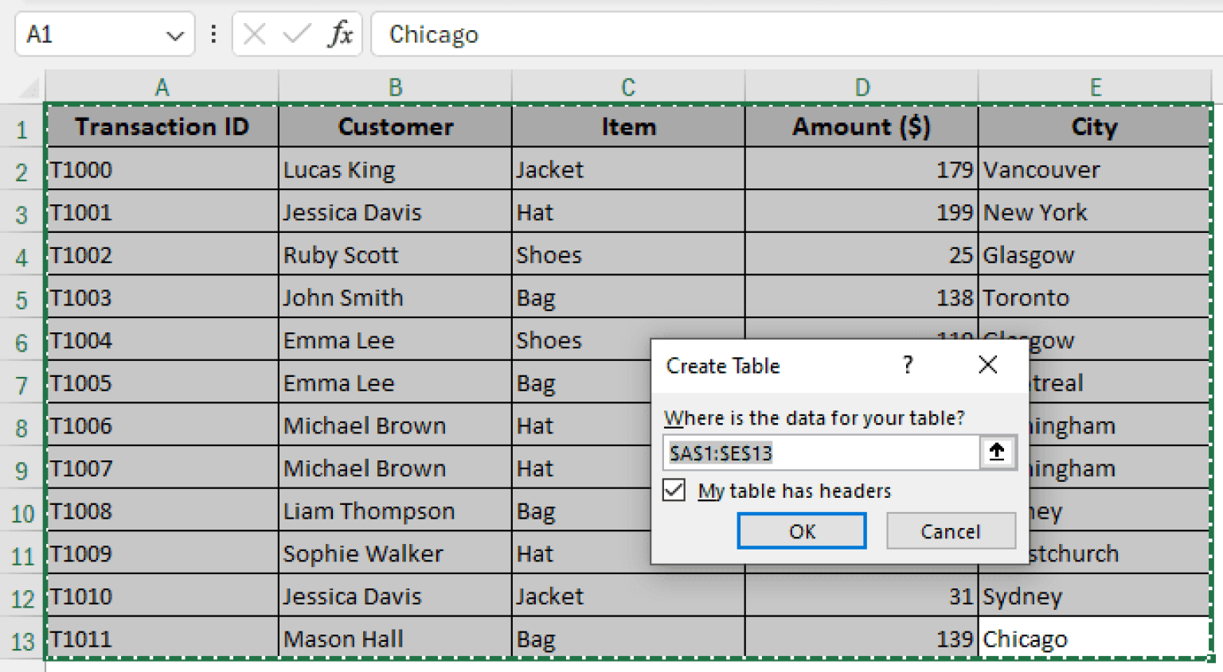Close the Create Table dialog

click(987, 365)
